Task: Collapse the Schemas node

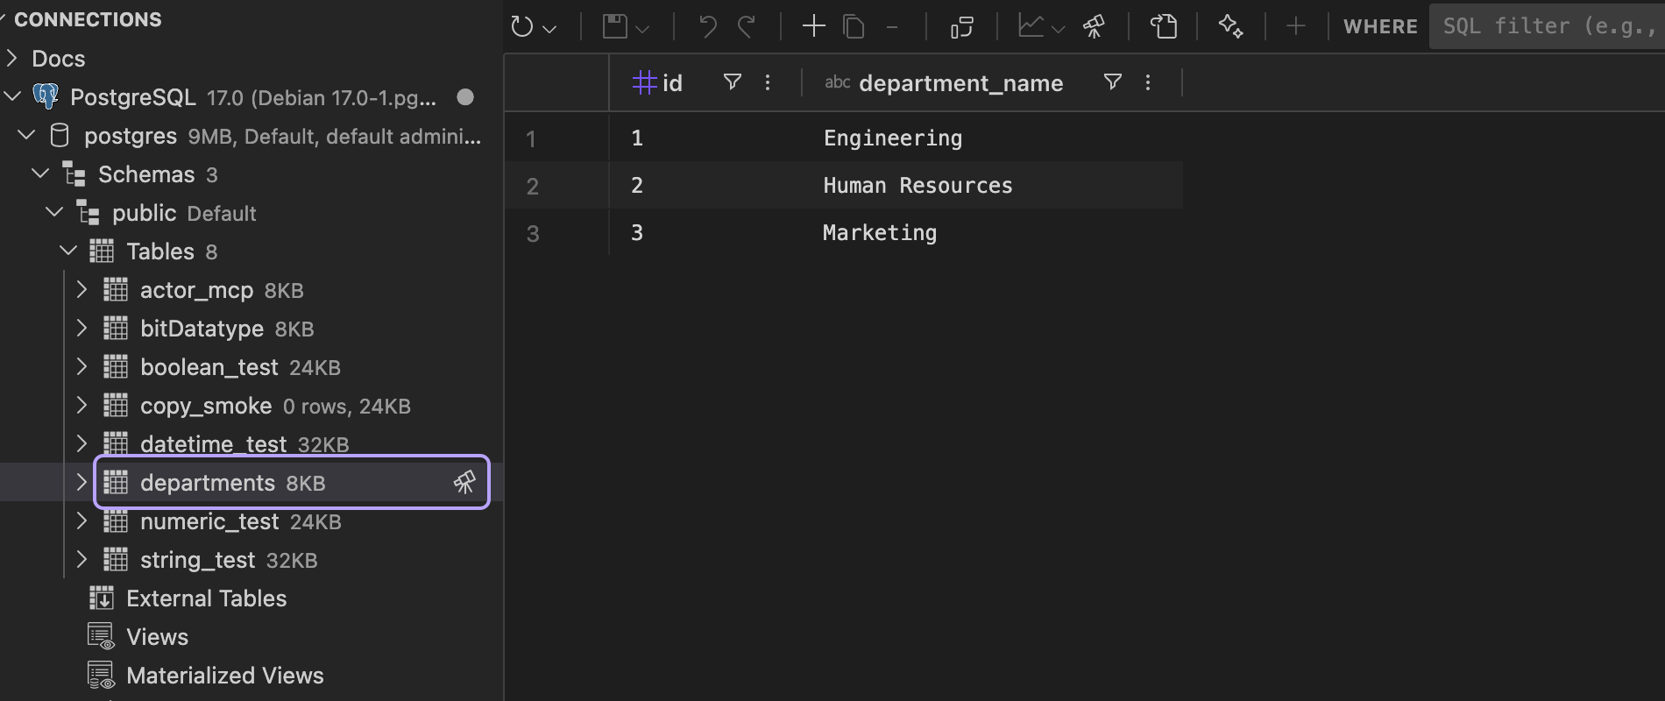Action: [40, 173]
